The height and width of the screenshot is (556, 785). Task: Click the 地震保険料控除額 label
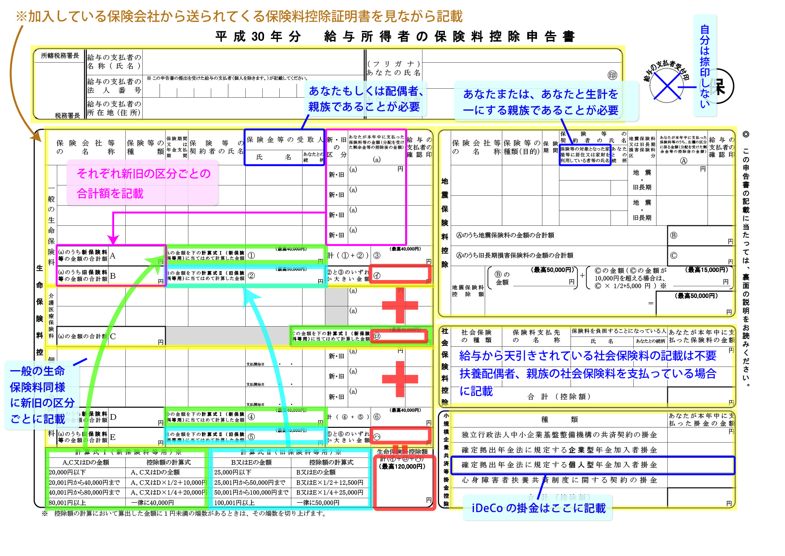tap(468, 291)
